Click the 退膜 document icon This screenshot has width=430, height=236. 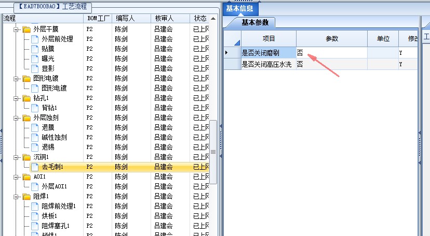point(35,127)
